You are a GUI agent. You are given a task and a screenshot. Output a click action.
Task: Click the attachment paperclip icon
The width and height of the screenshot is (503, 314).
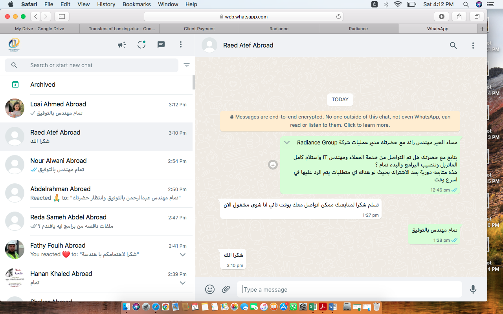pos(226,289)
